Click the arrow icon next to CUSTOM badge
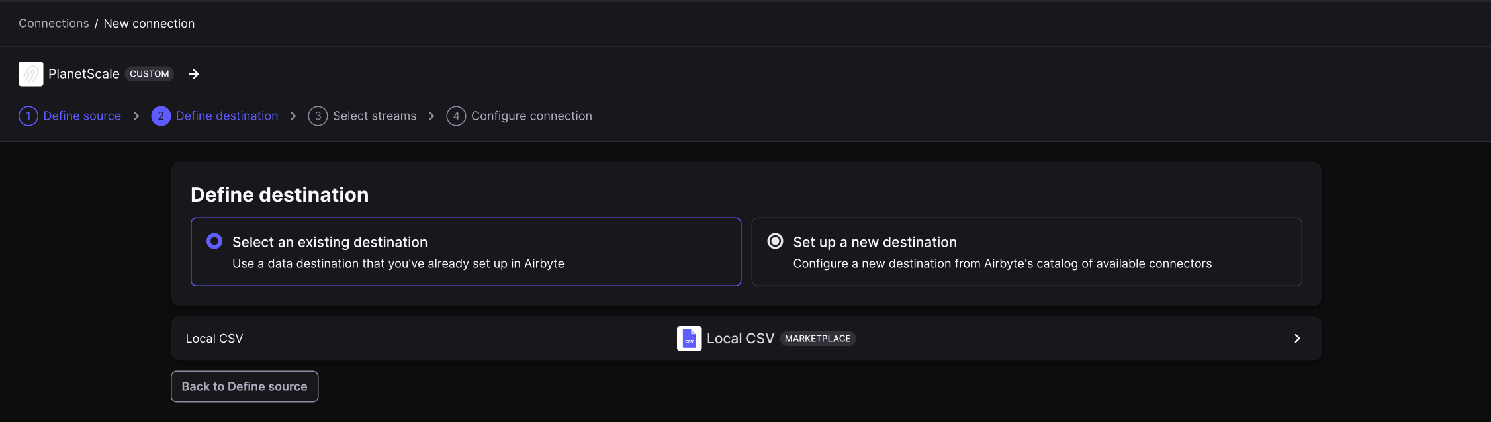The width and height of the screenshot is (1491, 422). pyautogui.click(x=194, y=74)
